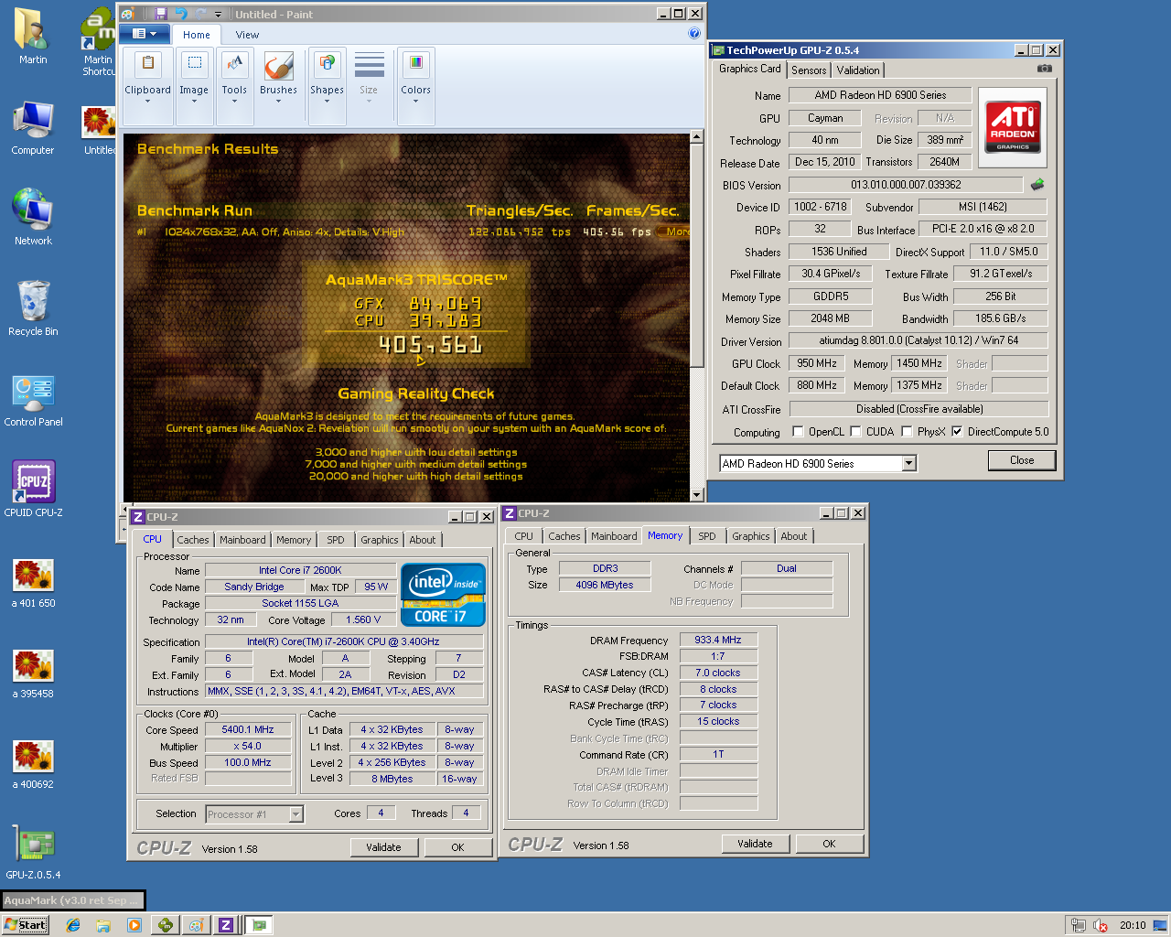
Task: Open the media player from the taskbar
Action: (134, 925)
